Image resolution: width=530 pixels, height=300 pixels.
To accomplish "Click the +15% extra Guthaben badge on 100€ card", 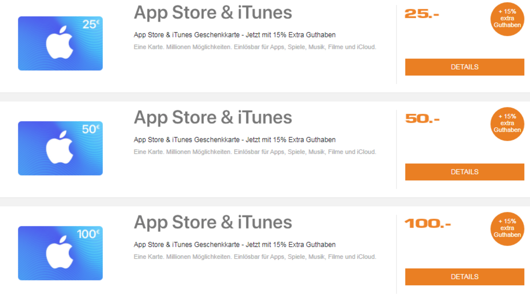I will [x=507, y=229].
